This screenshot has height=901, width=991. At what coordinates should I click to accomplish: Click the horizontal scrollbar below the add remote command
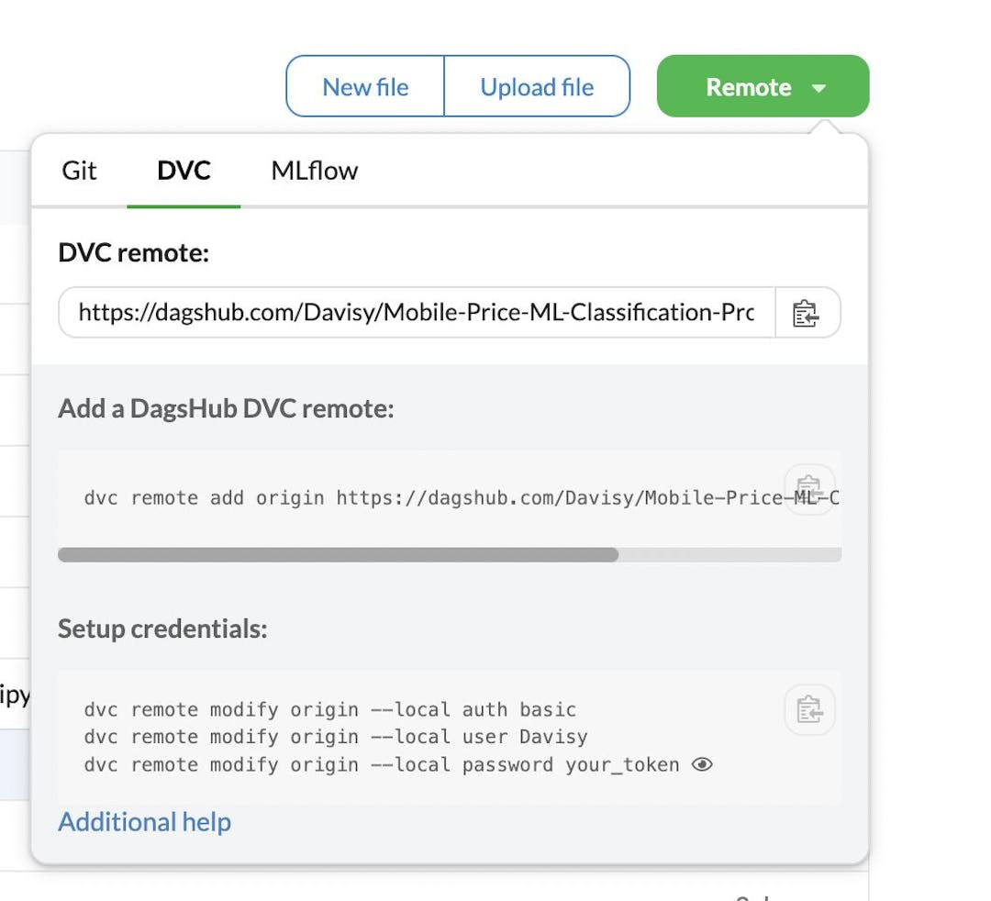click(x=340, y=554)
